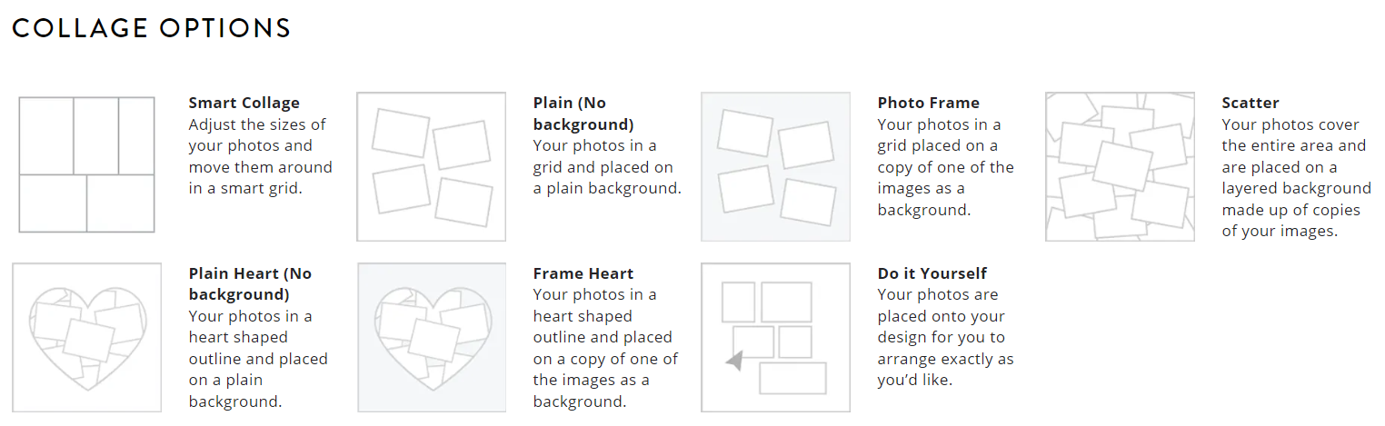Select the Frame Heart collage icon
The image size is (1385, 426).
click(x=431, y=337)
